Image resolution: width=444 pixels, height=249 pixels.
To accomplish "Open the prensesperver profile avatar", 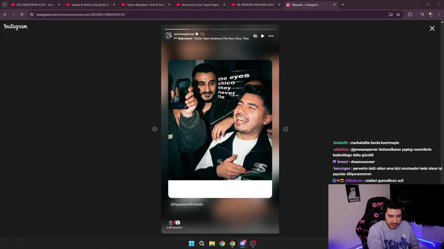I will point(169,36).
